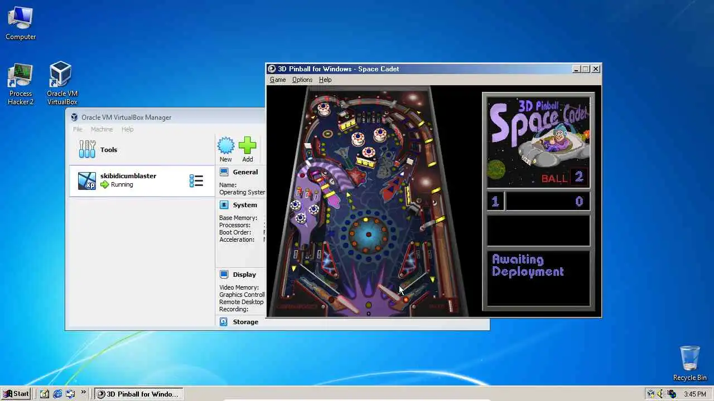
Task: Open the Computer desktop icon
Action: click(21, 23)
